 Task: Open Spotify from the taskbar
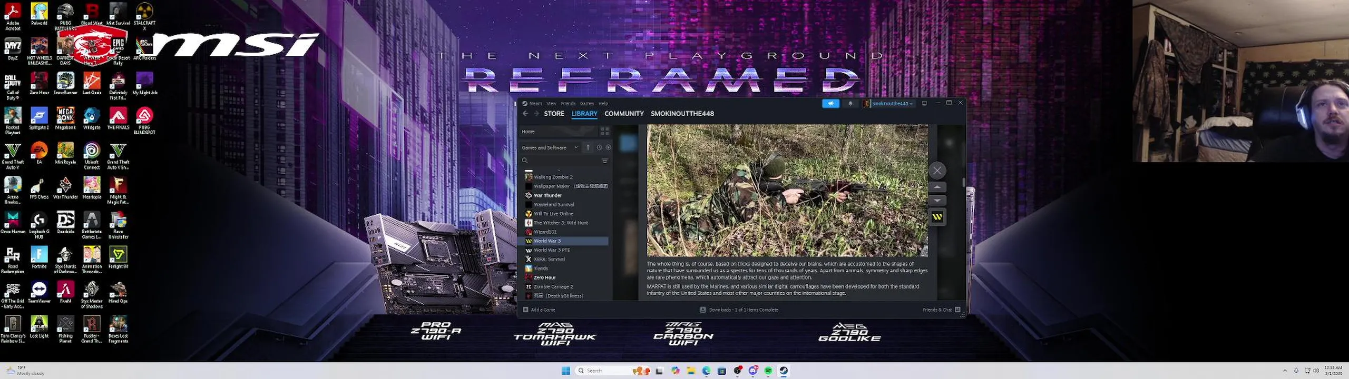[768, 371]
